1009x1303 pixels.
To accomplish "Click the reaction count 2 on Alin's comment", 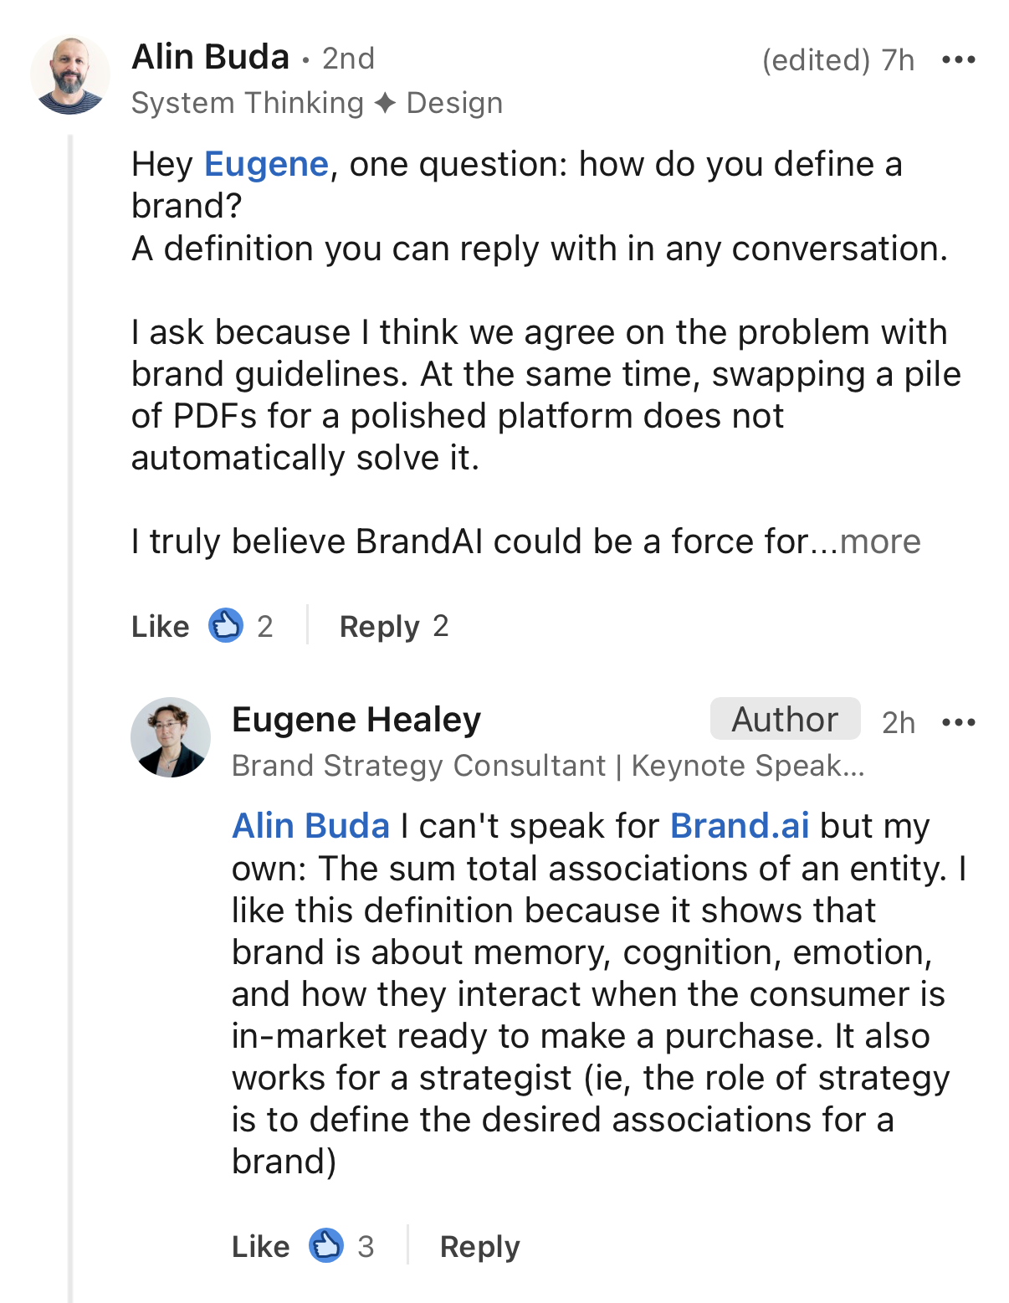I will [265, 626].
